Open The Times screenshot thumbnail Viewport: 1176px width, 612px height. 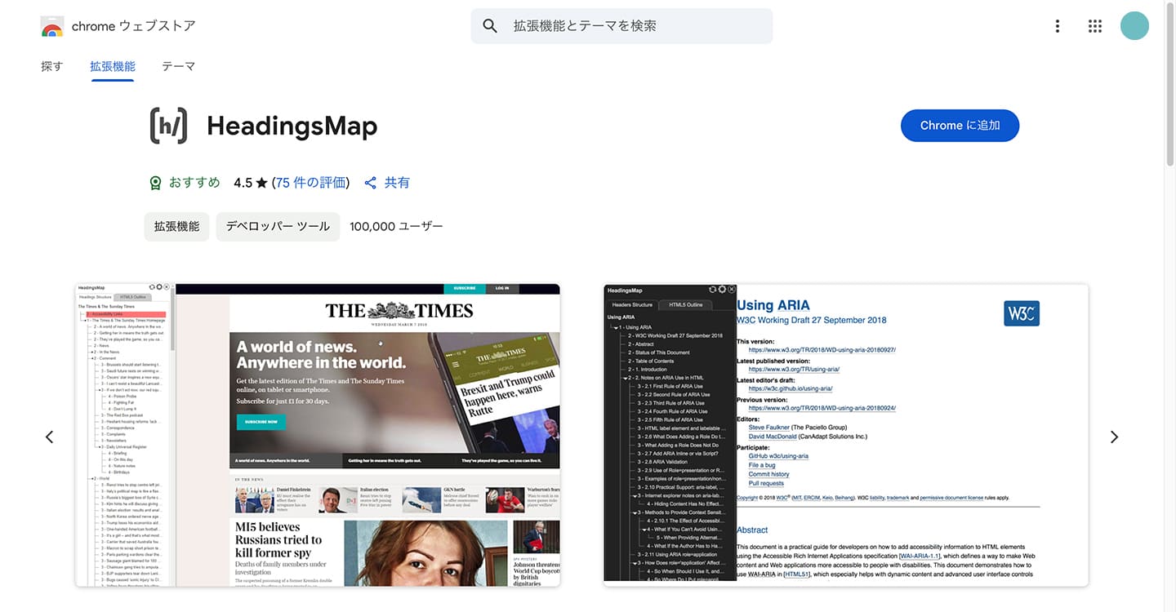[x=318, y=435]
